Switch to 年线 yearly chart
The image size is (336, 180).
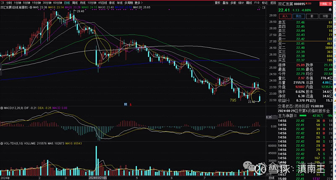point(120,3)
